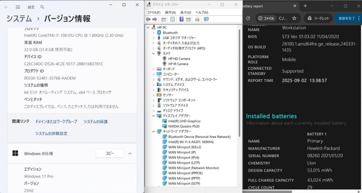Open システムの詳細設定 link
The width and height of the screenshot is (362, 193).
click(51, 134)
